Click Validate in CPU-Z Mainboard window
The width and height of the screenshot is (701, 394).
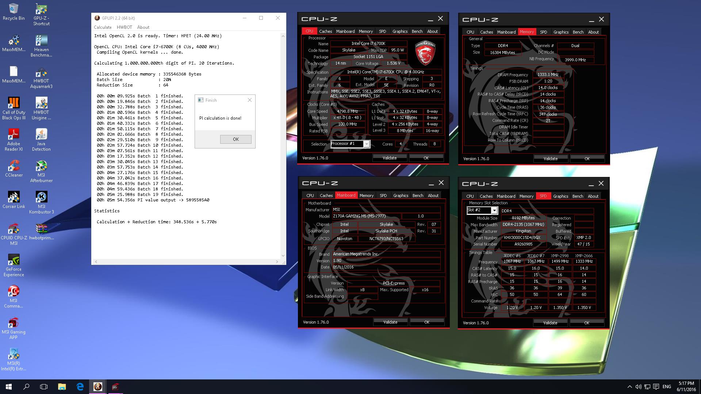coord(390,322)
